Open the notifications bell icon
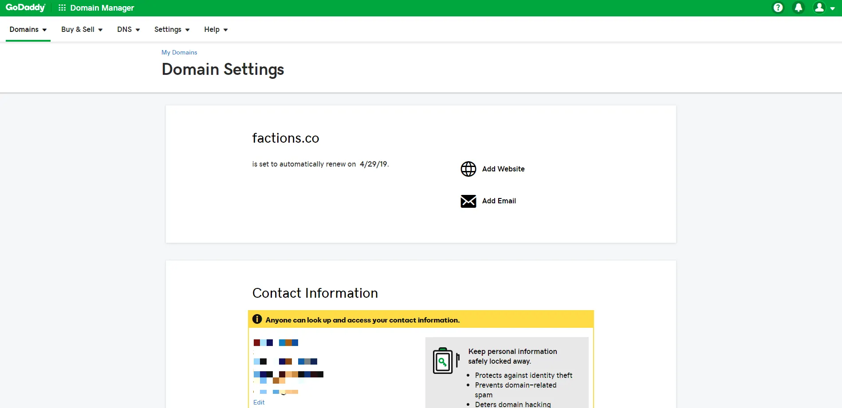The width and height of the screenshot is (842, 408). (799, 8)
